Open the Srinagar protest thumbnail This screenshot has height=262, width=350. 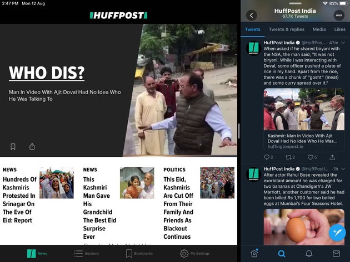click(57, 183)
